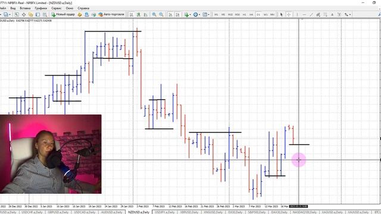Switch to USDCAD.a,Daily chart tab

[85, 212]
